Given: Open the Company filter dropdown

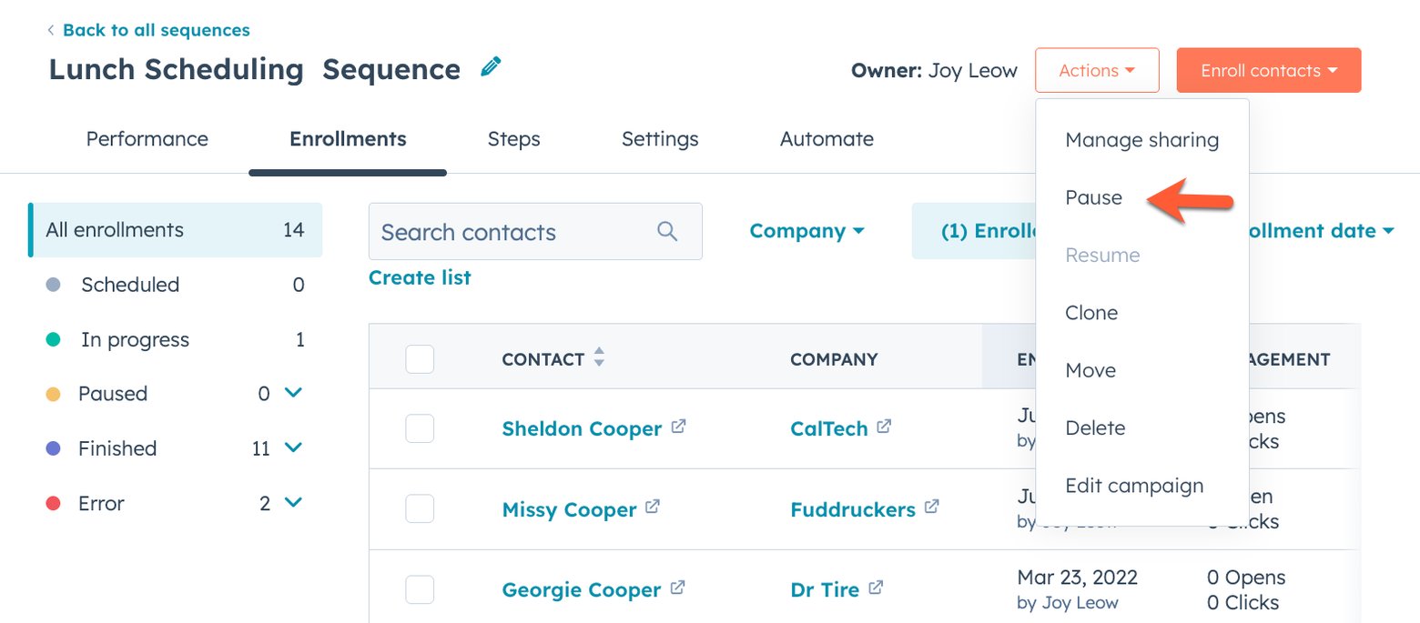Looking at the screenshot, I should coord(806,231).
